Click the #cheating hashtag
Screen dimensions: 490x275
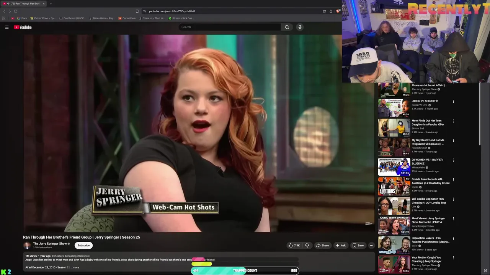coord(70,256)
